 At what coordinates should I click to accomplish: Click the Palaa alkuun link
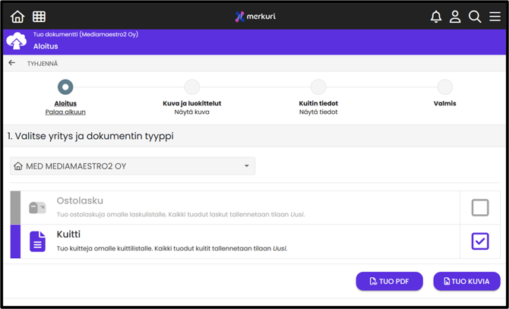point(65,112)
